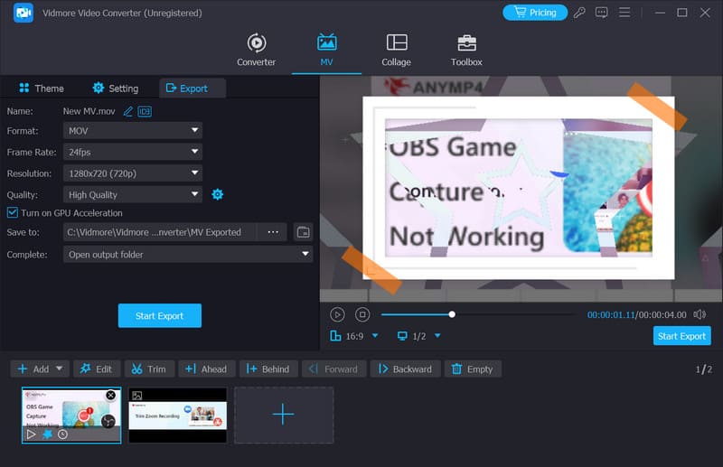Mute audio with the speaker volume icon
Viewport: 723px width, 467px height.
pyautogui.click(x=700, y=314)
